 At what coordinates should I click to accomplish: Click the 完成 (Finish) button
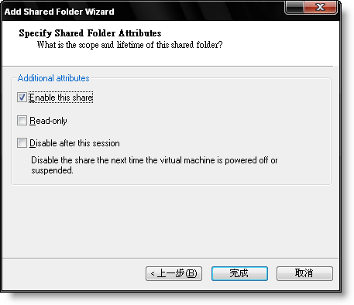(239, 273)
